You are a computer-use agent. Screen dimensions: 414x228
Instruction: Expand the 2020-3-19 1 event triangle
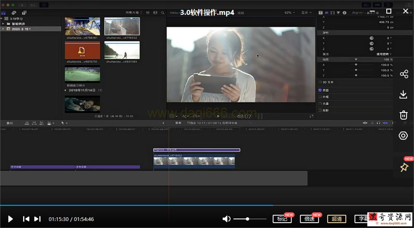click(x=3, y=29)
